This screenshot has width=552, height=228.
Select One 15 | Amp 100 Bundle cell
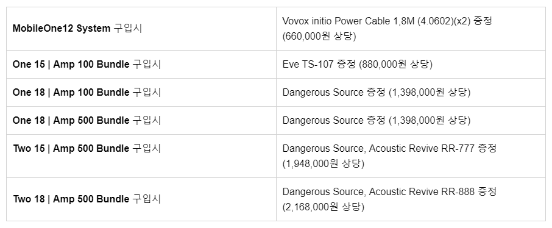(141, 64)
